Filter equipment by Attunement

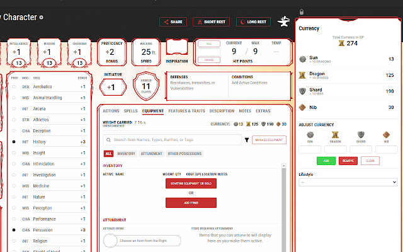tap(151, 154)
